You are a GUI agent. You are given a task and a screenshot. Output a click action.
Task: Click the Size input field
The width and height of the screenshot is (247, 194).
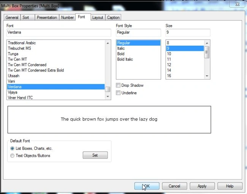coord(188,32)
